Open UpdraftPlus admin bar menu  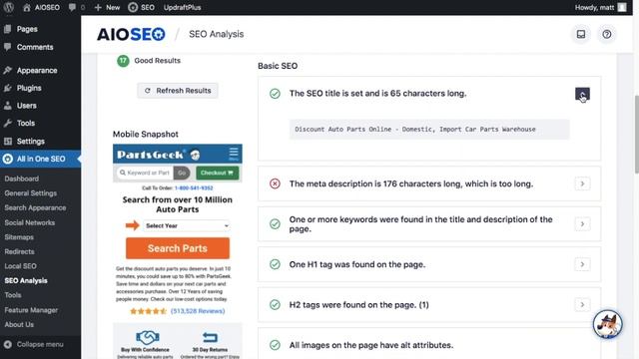(182, 7)
